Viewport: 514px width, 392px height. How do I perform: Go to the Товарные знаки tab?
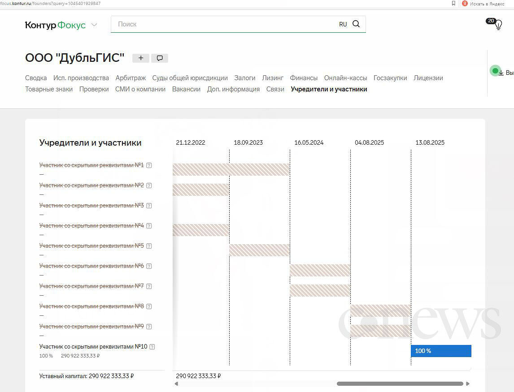pyautogui.click(x=49, y=89)
